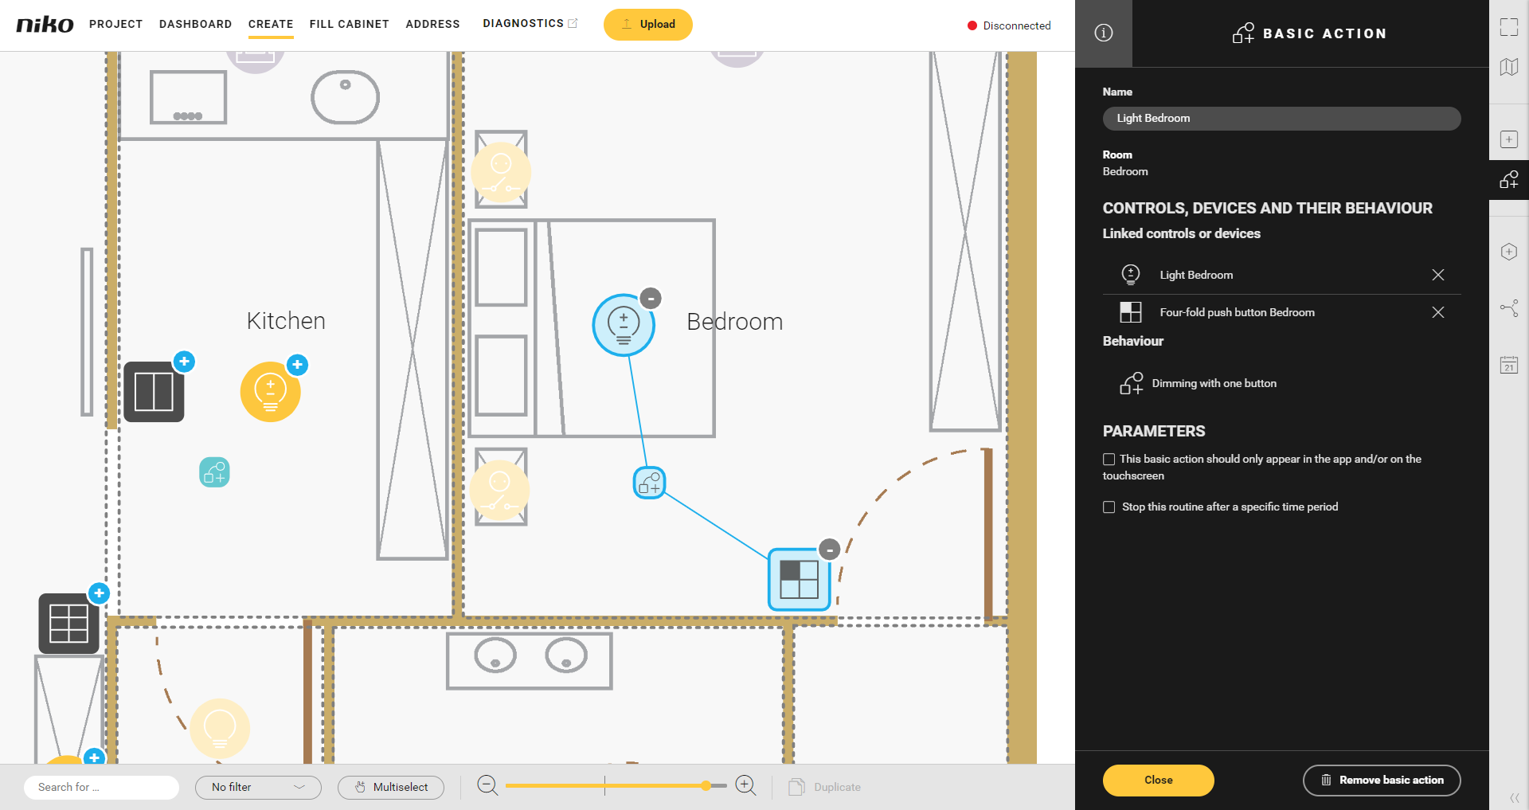Unlink the Bedroom light with minus badge

pyautogui.click(x=651, y=298)
